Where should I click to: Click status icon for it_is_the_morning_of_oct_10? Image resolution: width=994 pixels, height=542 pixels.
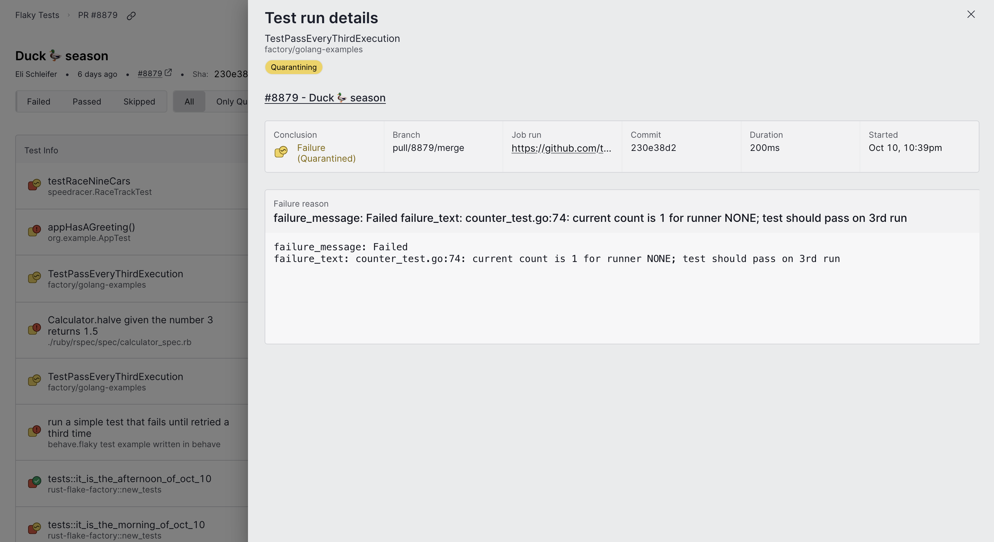[x=34, y=528]
